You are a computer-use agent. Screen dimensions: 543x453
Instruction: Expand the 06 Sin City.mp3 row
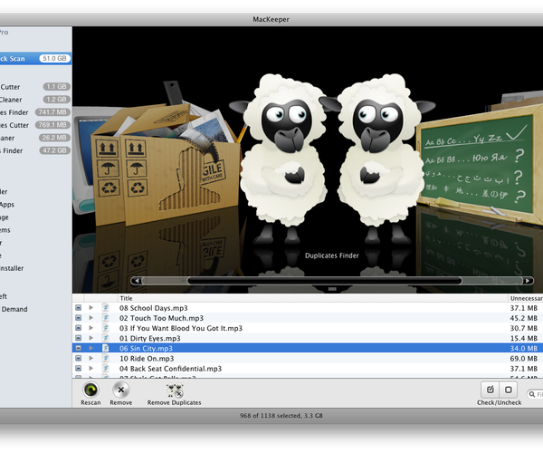point(91,348)
